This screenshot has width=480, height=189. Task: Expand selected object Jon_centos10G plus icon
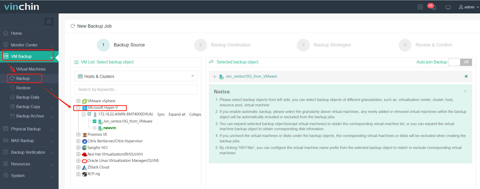[x=215, y=77]
